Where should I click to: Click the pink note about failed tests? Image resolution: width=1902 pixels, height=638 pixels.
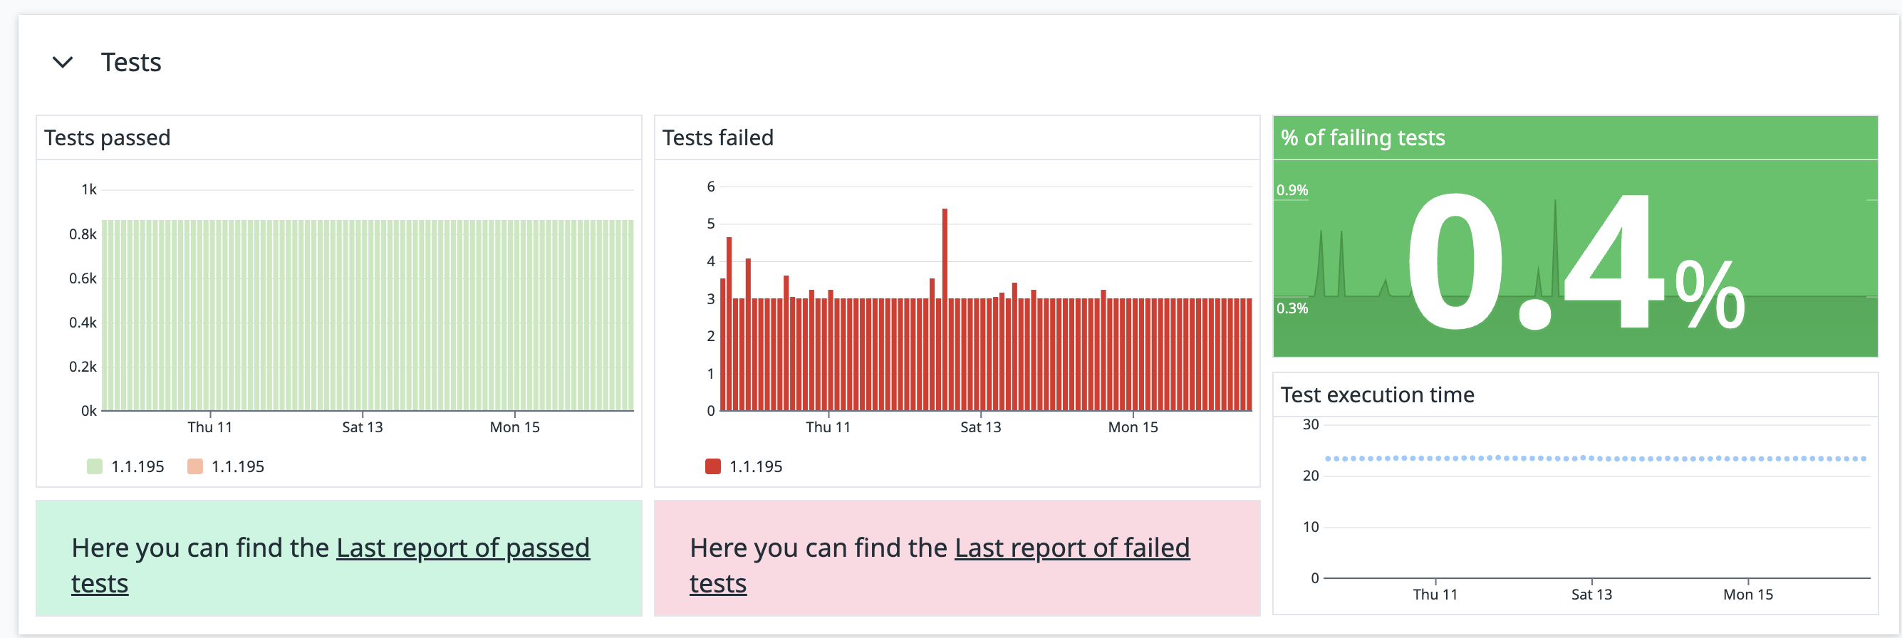[x=957, y=558]
